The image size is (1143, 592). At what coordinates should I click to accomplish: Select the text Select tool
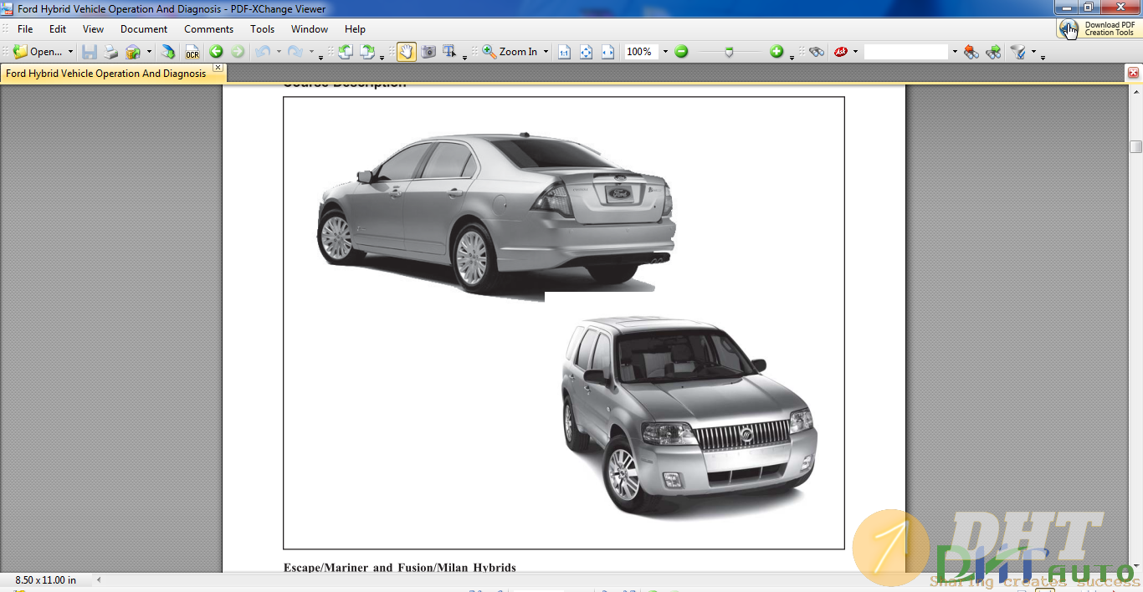click(x=449, y=52)
